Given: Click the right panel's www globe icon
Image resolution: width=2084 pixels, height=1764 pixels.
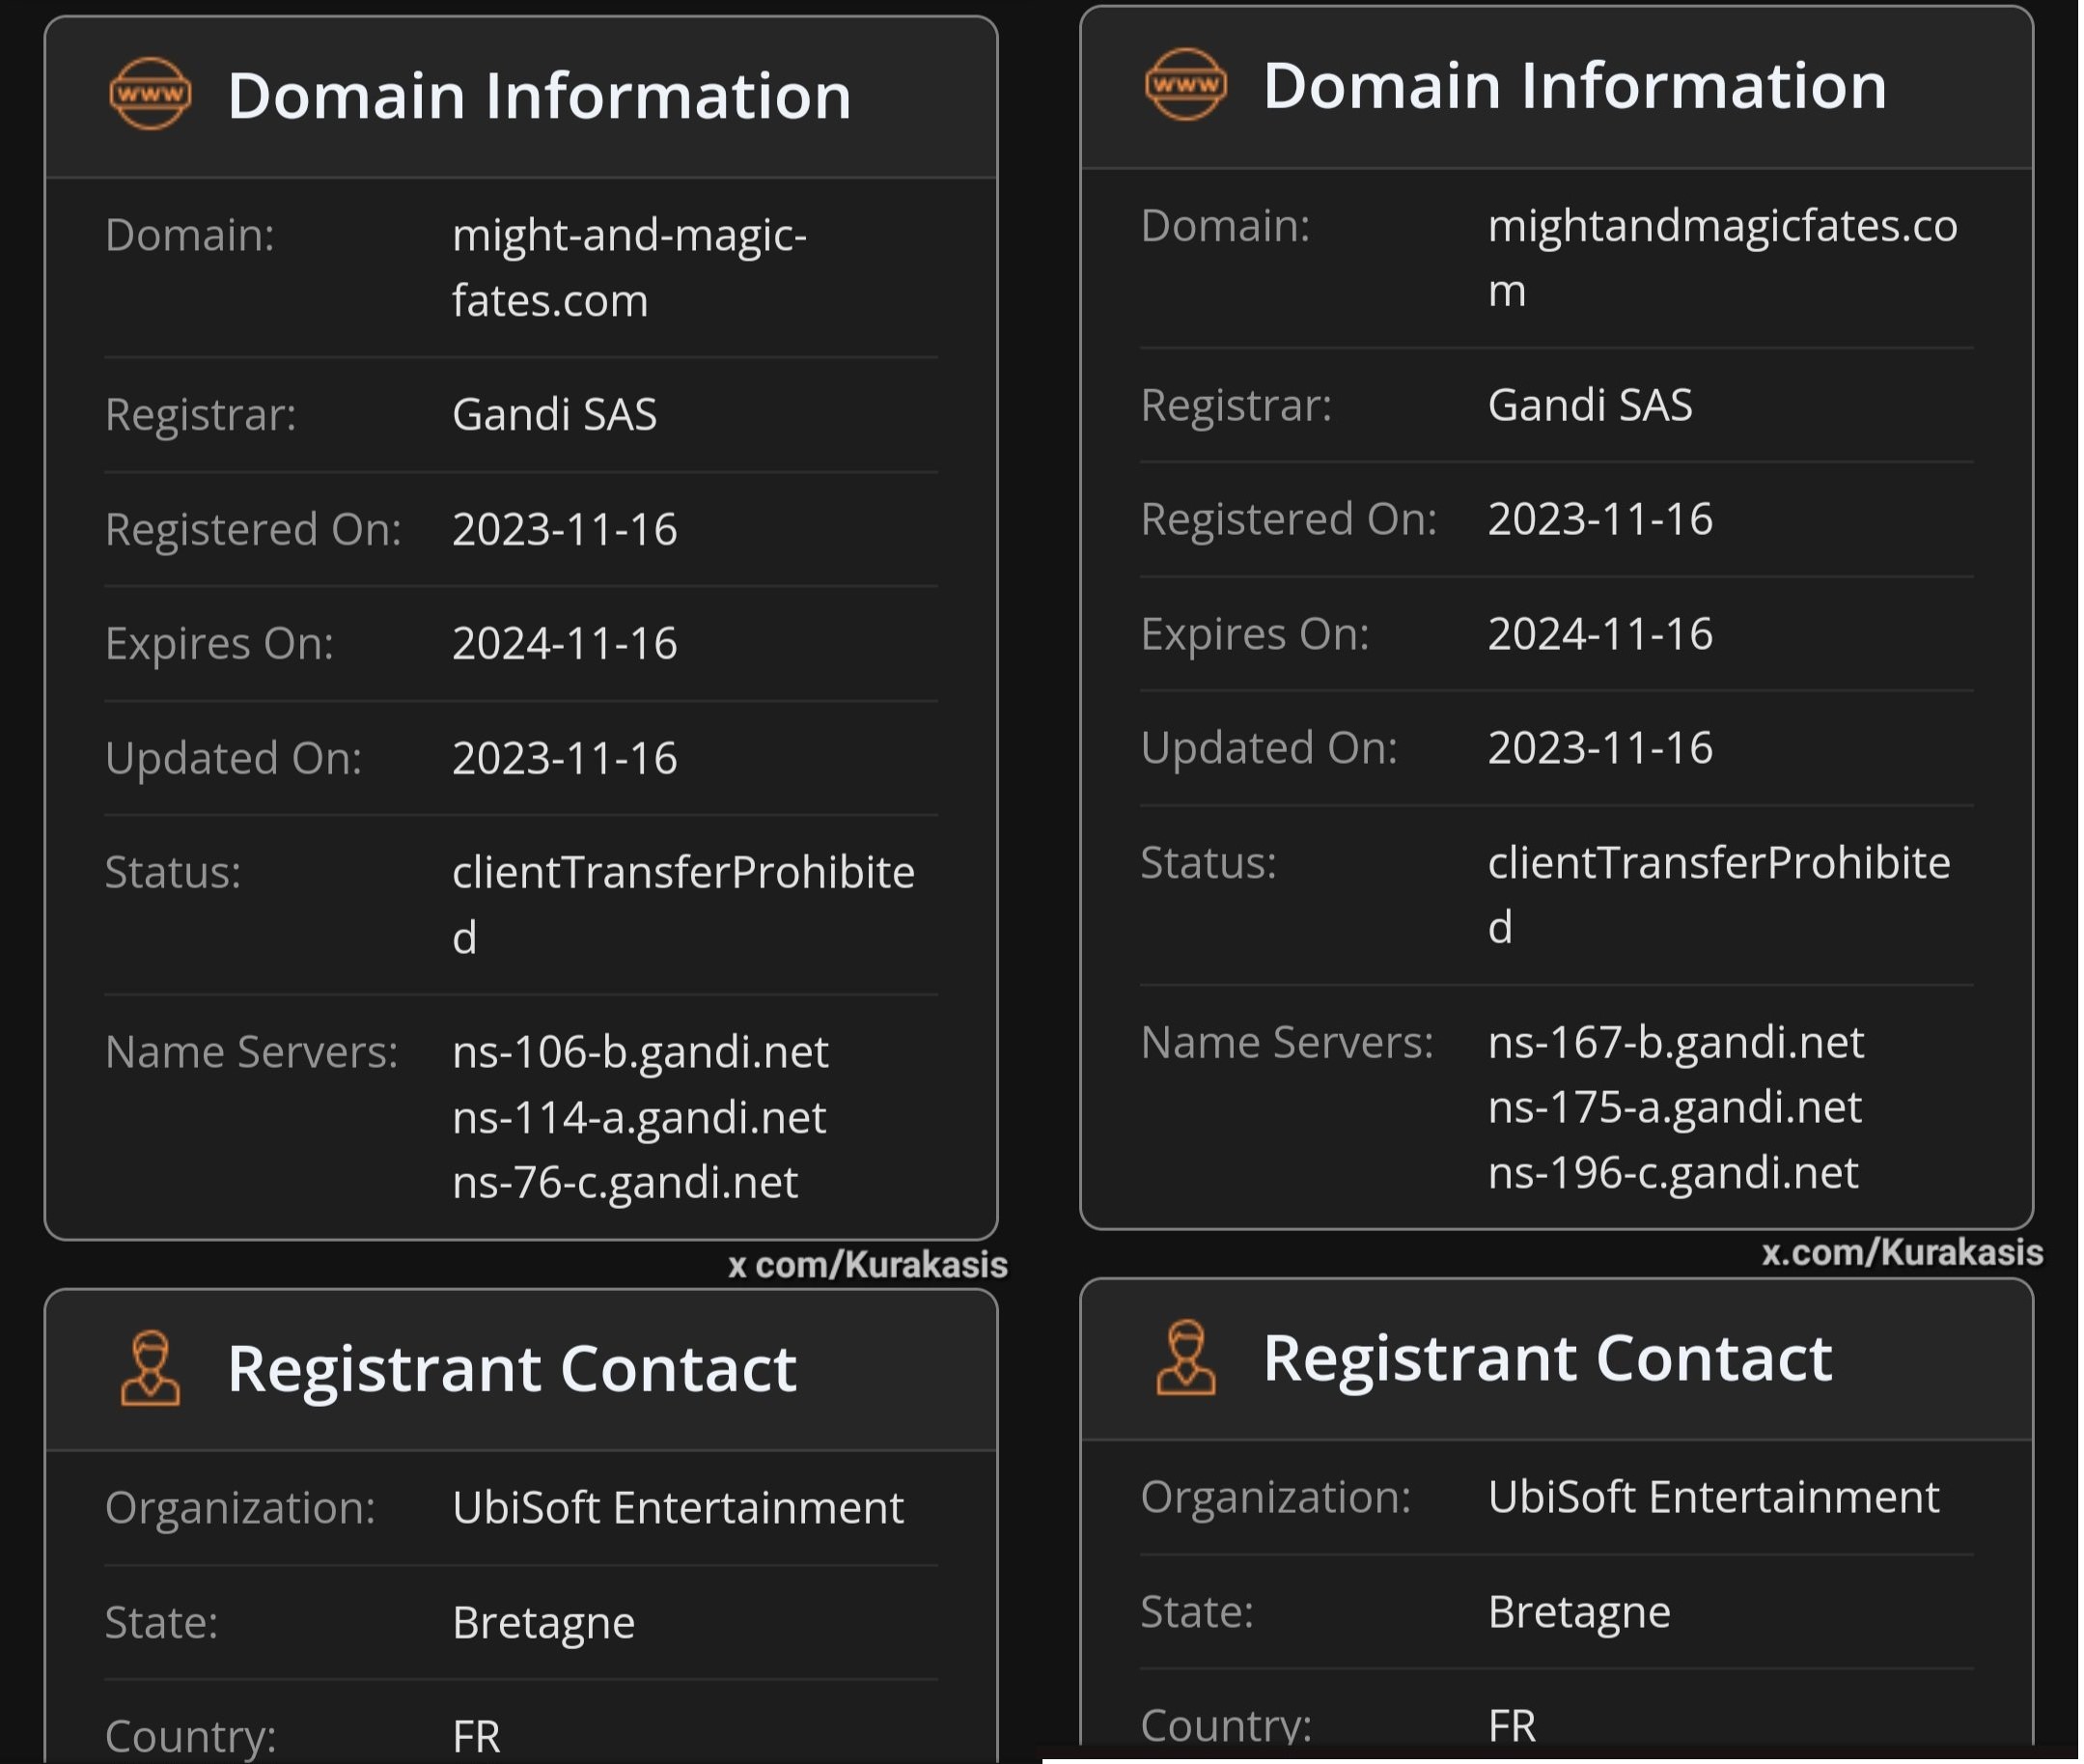Looking at the screenshot, I should coord(1185,84).
